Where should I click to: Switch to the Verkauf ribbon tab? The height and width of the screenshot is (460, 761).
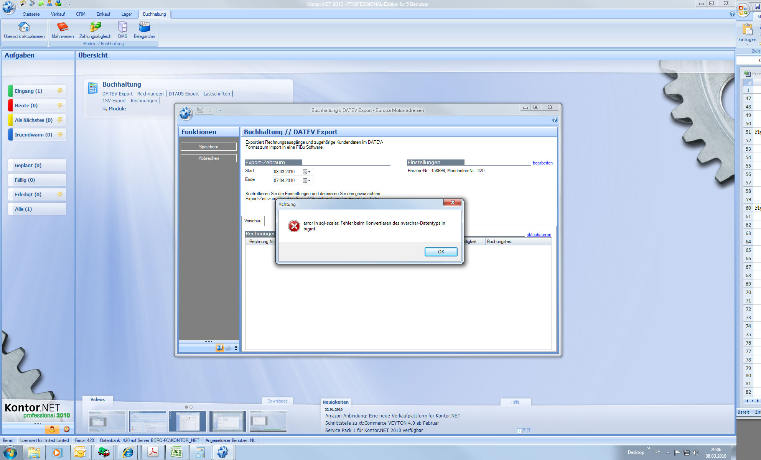point(58,14)
